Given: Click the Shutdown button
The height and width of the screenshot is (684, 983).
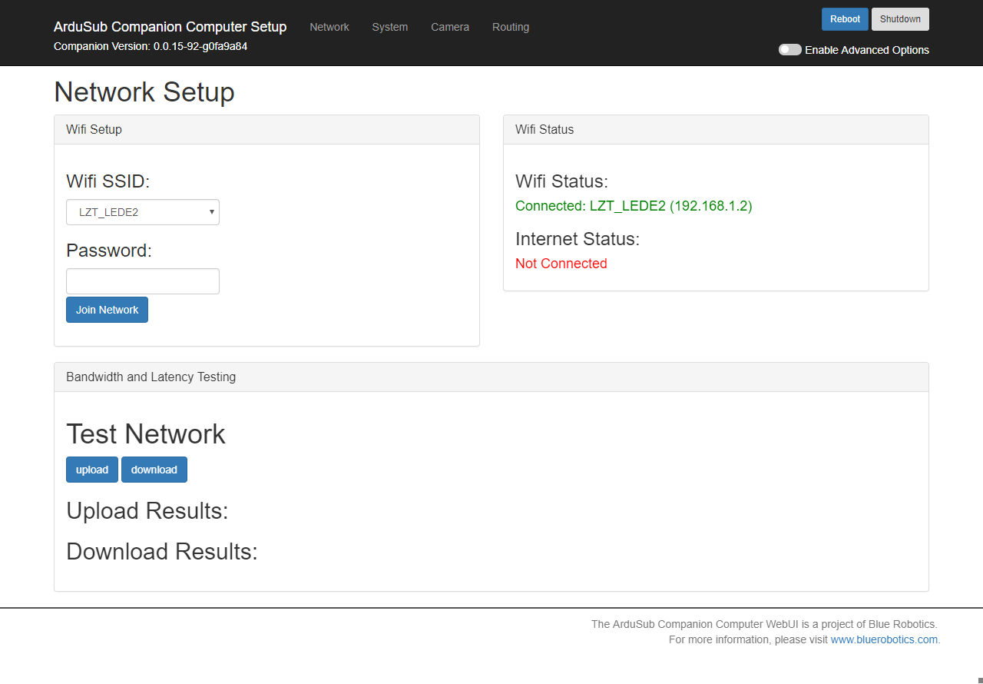Looking at the screenshot, I should 900,18.
